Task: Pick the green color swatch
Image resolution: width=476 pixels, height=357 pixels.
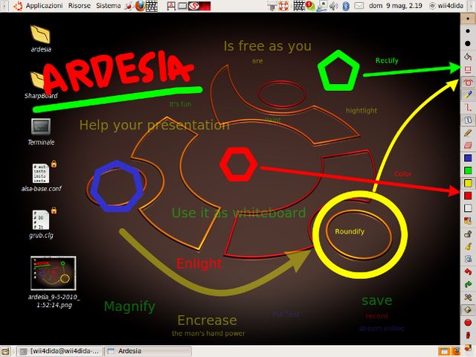Action: [468, 170]
